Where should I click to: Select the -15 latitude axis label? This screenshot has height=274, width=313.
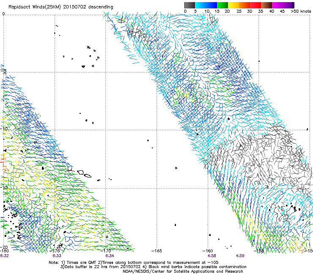click(x=4, y=187)
